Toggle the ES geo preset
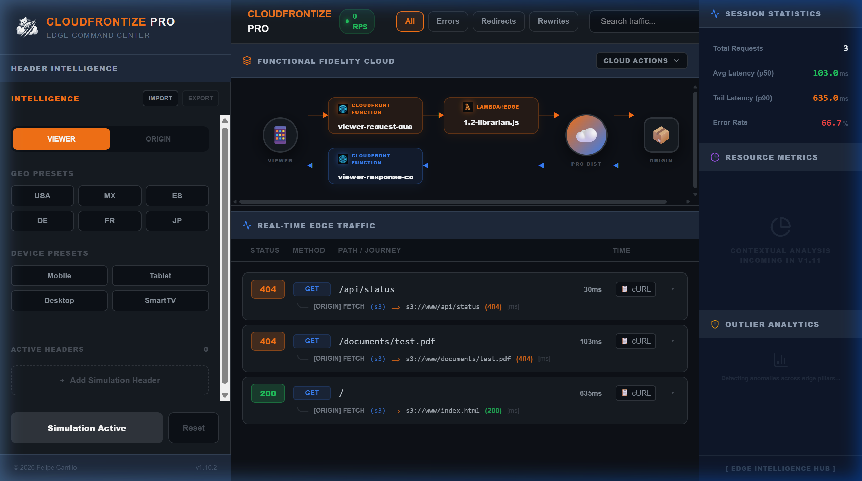Image resolution: width=862 pixels, height=481 pixels. (177, 196)
